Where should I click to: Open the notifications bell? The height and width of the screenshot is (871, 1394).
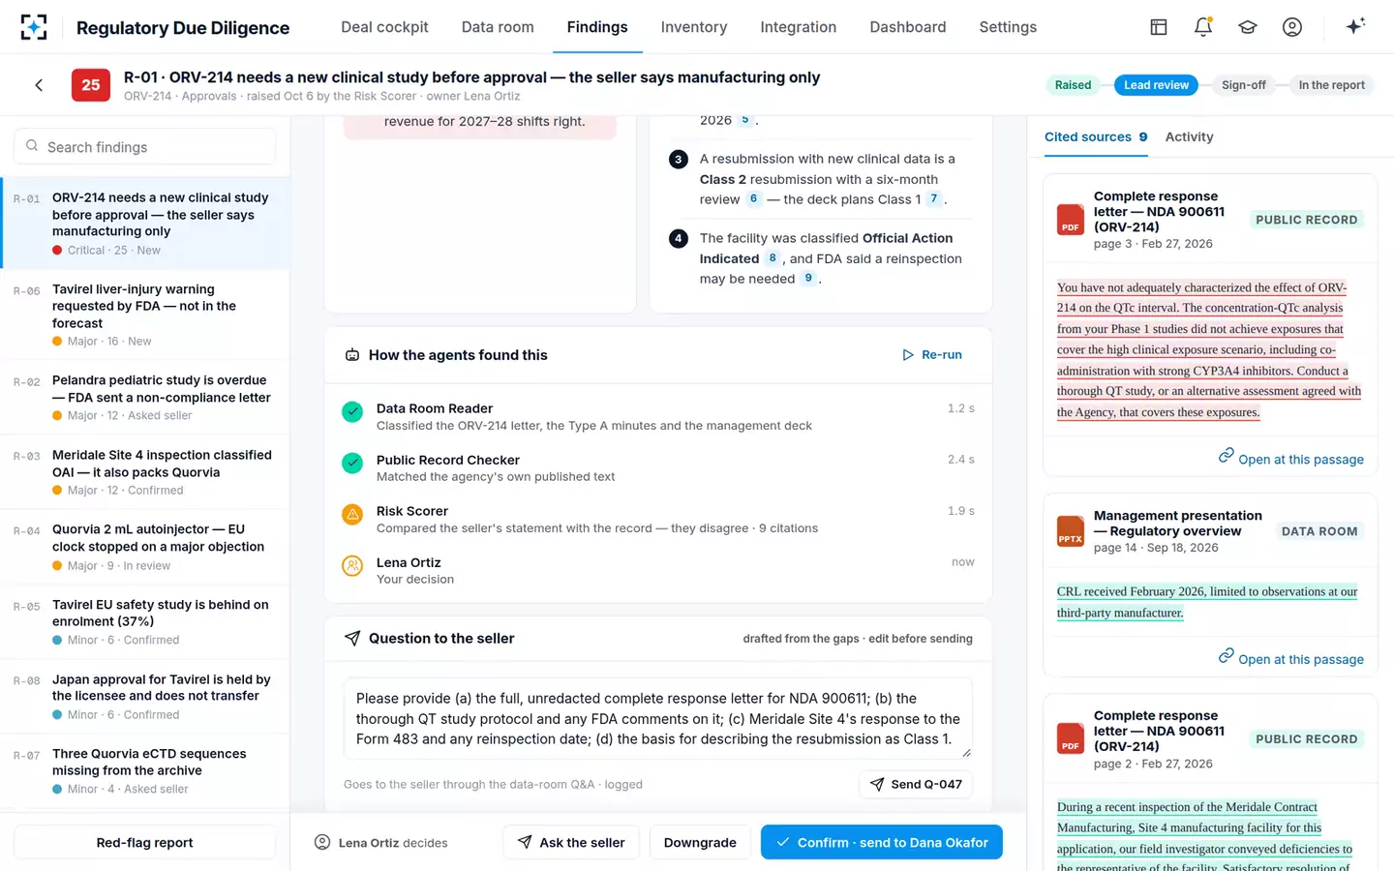[1203, 27]
